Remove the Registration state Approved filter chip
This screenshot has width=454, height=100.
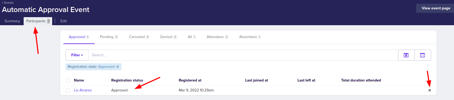tap(117, 67)
